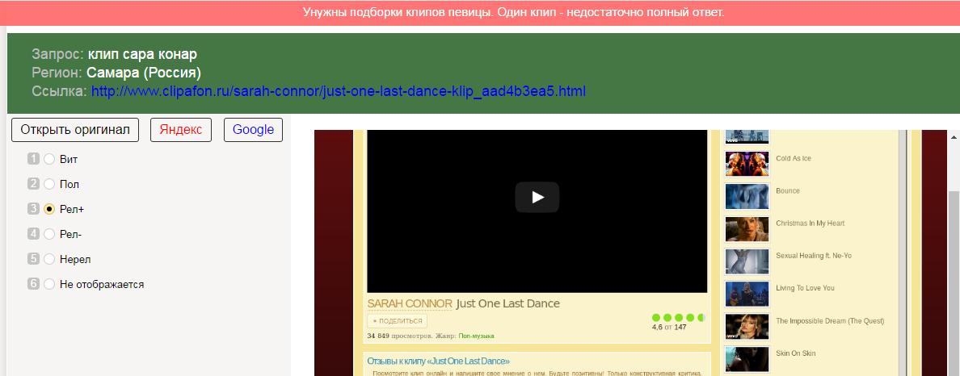Open the Skin On Skin thumbnail

coord(747,359)
